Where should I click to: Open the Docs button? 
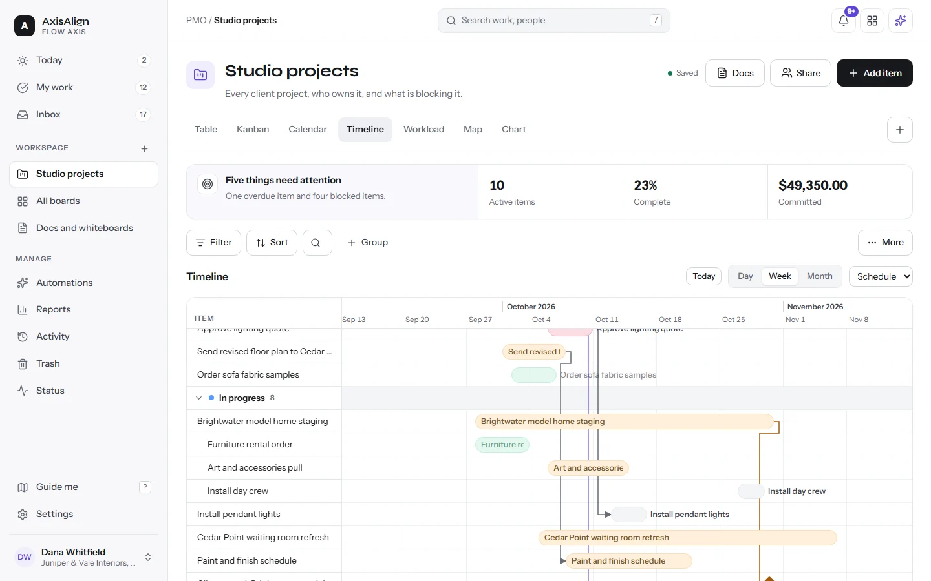(x=735, y=73)
